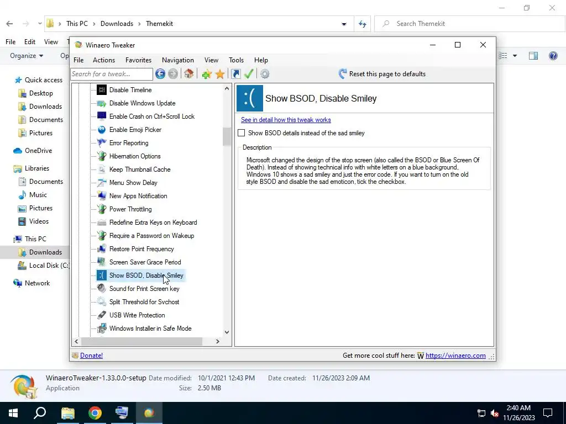Open recent locations dropdown in Explorer
566x424 pixels.
40,24
